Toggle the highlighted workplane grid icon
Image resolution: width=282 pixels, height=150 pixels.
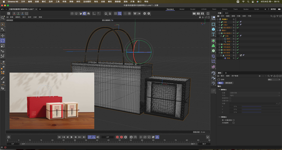click(120, 13)
